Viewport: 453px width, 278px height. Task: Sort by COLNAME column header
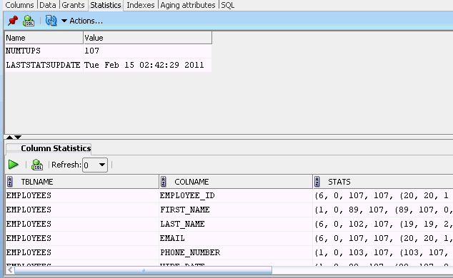(x=236, y=182)
